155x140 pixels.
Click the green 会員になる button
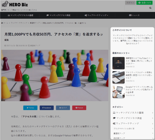coord(144,3)
